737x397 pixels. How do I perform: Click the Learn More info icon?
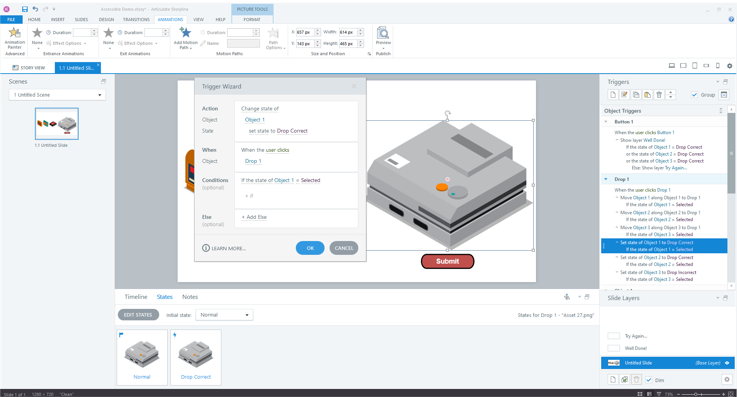pyautogui.click(x=206, y=248)
